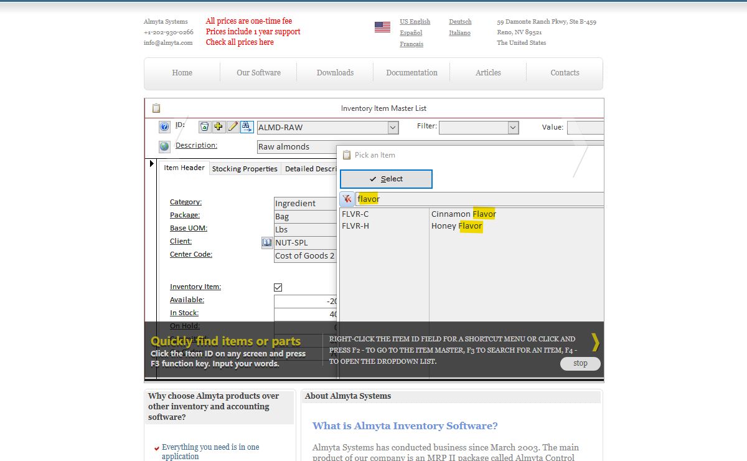
Task: Open the Our Software menu item
Action: click(x=258, y=73)
